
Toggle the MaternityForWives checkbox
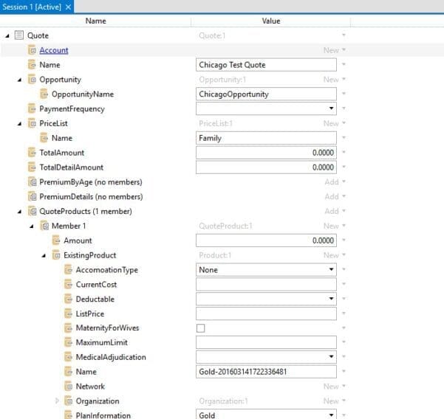coord(201,328)
